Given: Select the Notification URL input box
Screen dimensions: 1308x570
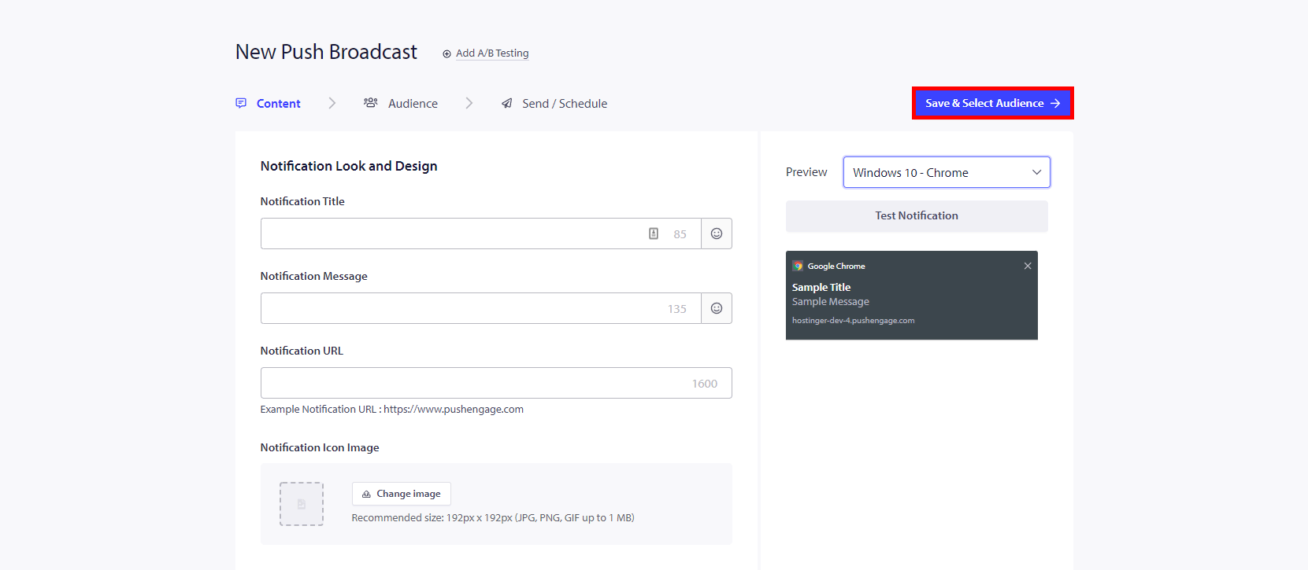Looking at the screenshot, I should click(472, 383).
